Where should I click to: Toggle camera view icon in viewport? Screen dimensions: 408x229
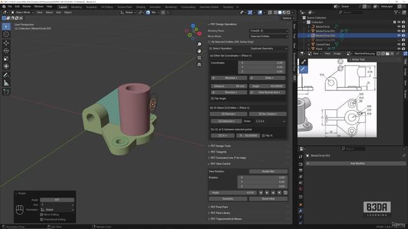[x=200, y=58]
